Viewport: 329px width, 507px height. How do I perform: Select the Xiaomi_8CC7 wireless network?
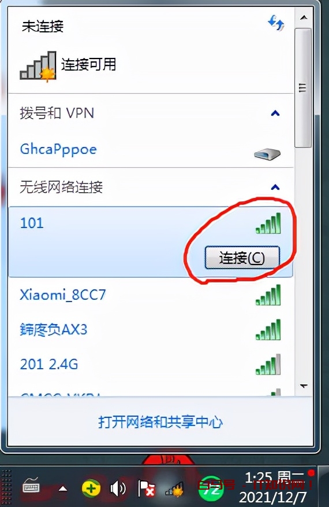coord(151,295)
